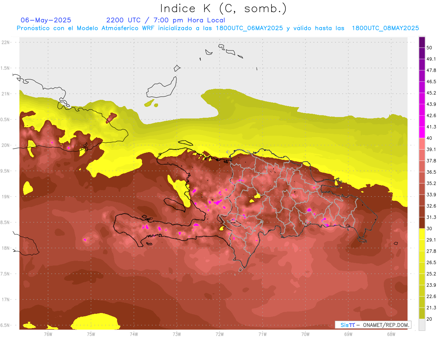Click the colorbar value '31.3'

431,217
